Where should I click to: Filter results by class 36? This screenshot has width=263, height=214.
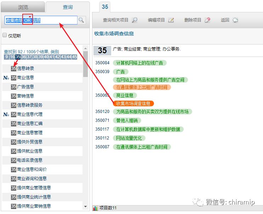[23, 57]
